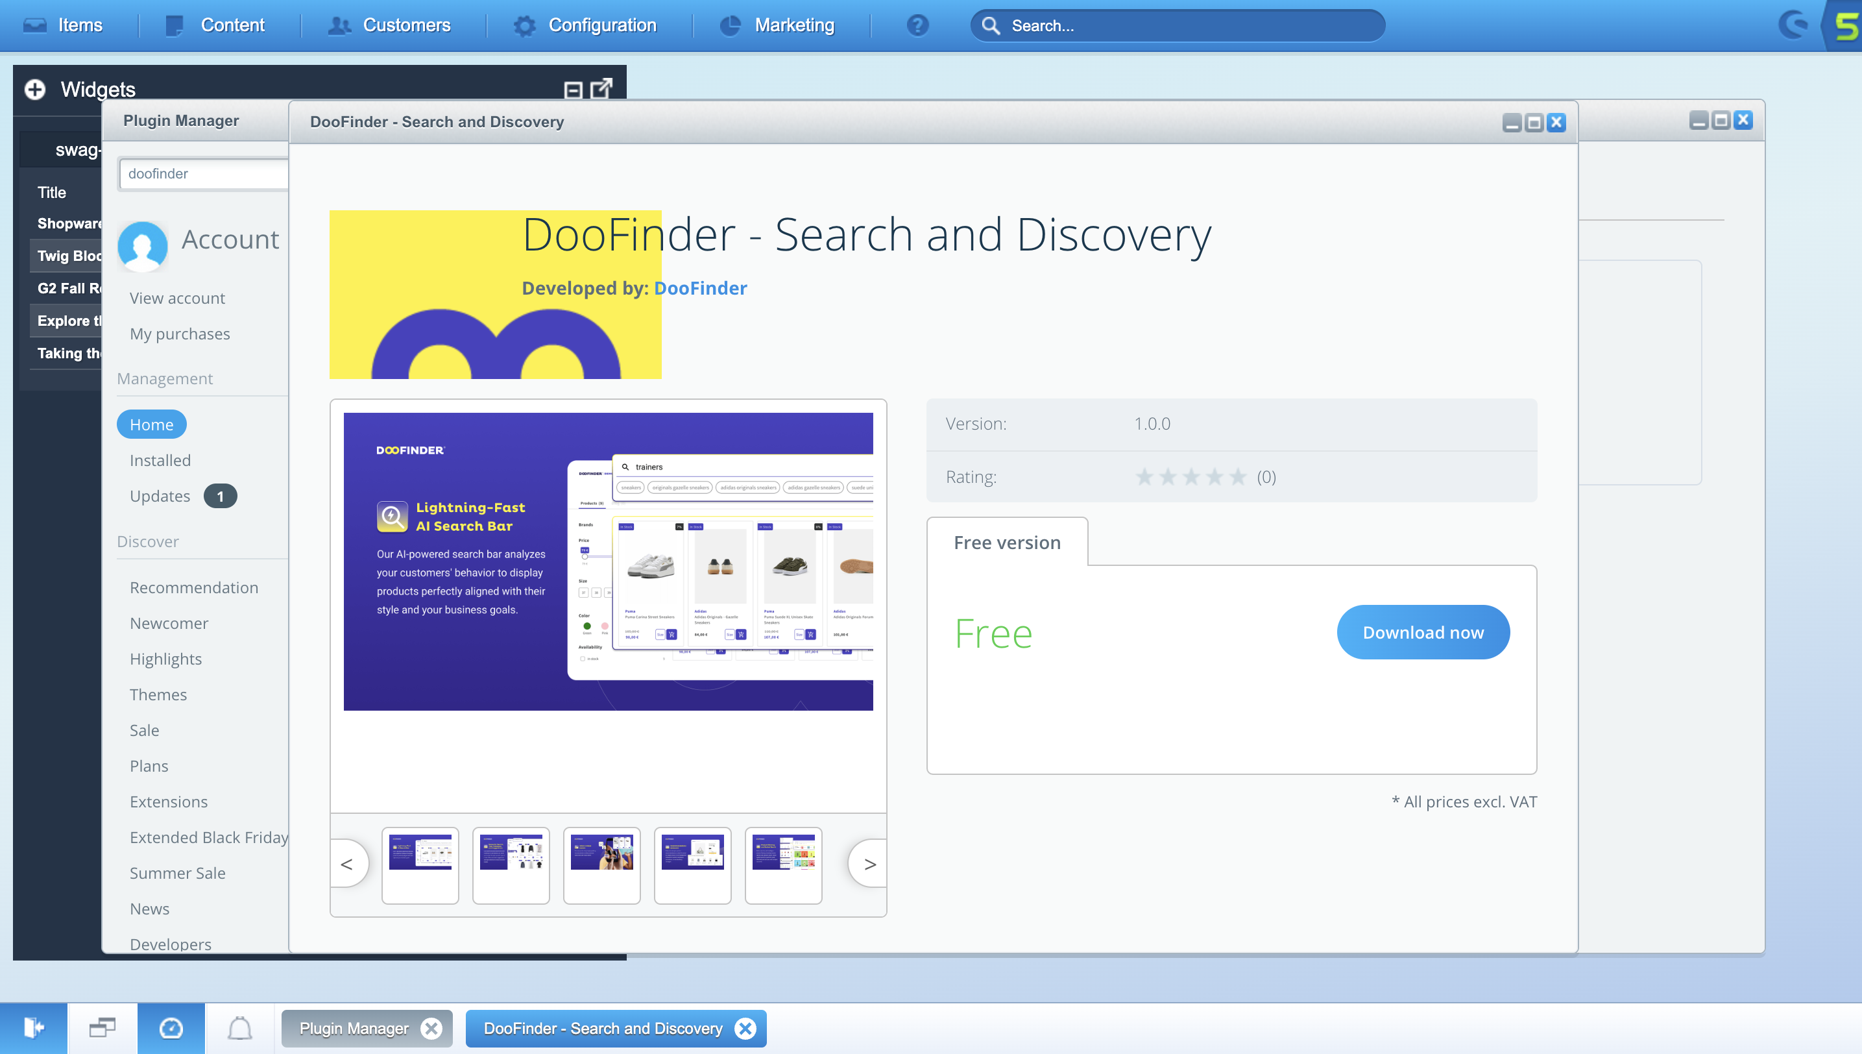Open the Items menu

point(63,25)
